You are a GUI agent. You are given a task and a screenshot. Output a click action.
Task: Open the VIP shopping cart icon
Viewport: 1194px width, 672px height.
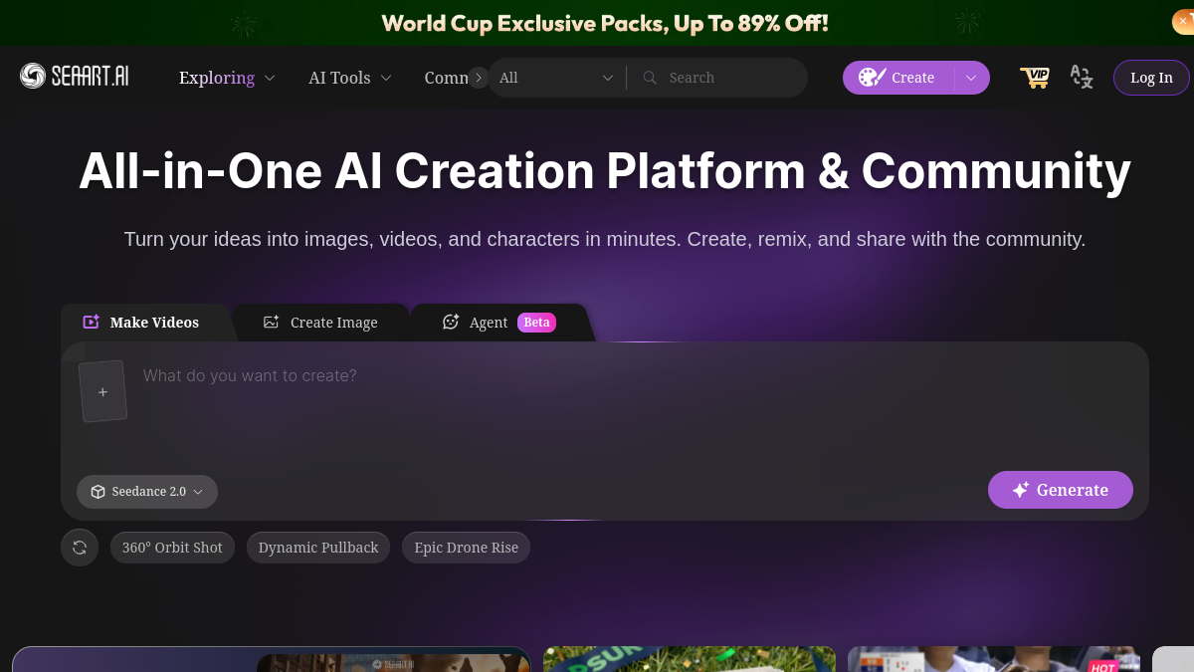(1035, 78)
